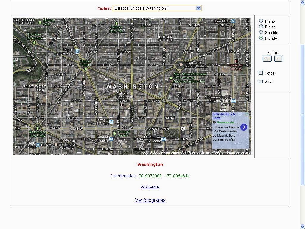Click the National Geographic Museum icon
The height and width of the screenshot is (229, 305).
coord(122,105)
